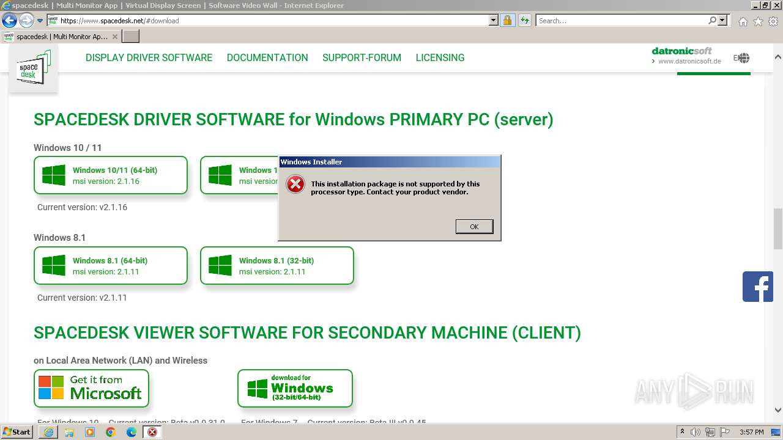This screenshot has height=440, width=783.
Task: Click the language globe icon
Action: (x=744, y=58)
